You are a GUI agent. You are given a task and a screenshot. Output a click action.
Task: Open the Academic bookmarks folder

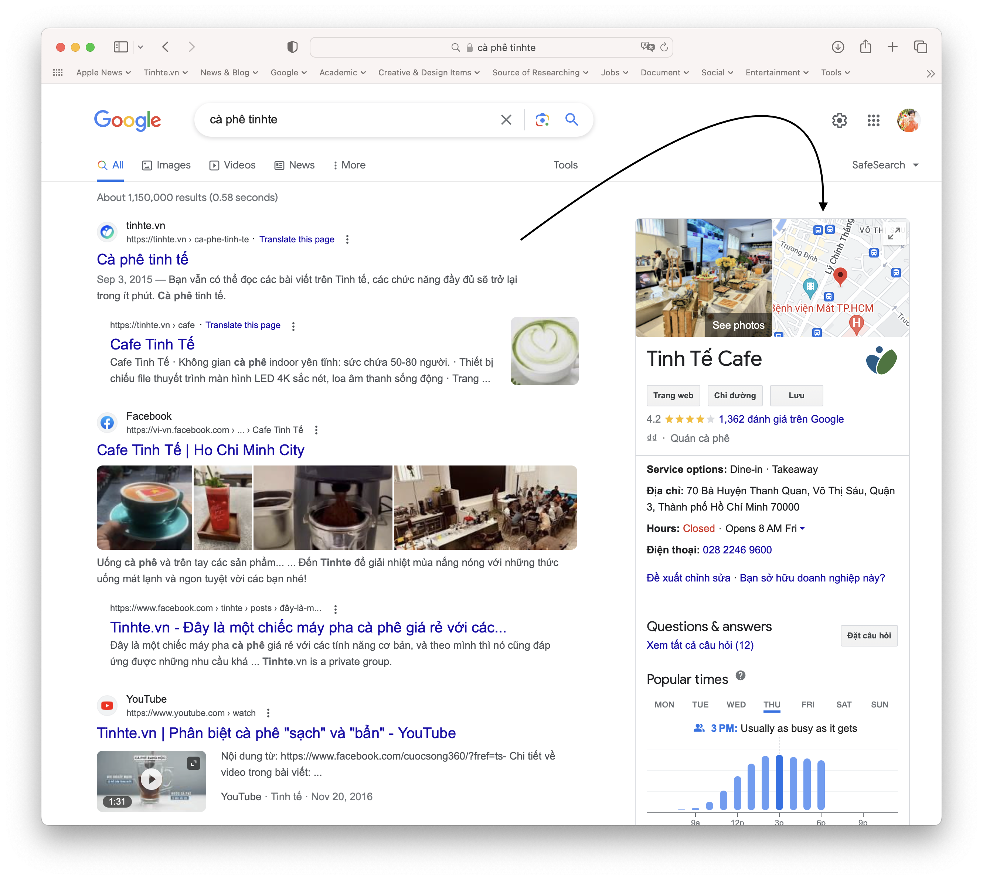coord(343,72)
